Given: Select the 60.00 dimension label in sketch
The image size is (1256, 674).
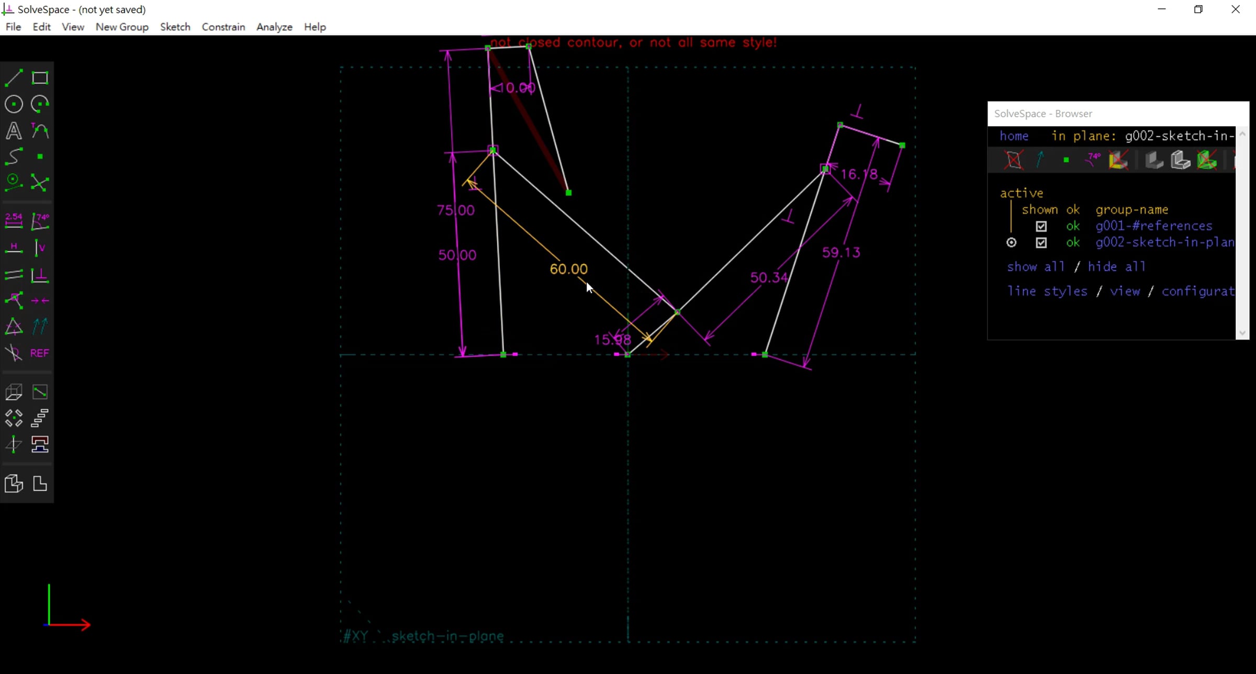Looking at the screenshot, I should coord(568,269).
